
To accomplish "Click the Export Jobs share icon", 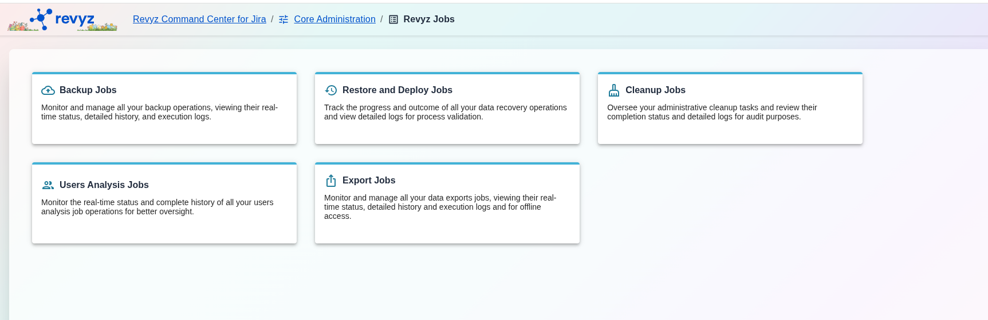I will point(331,181).
